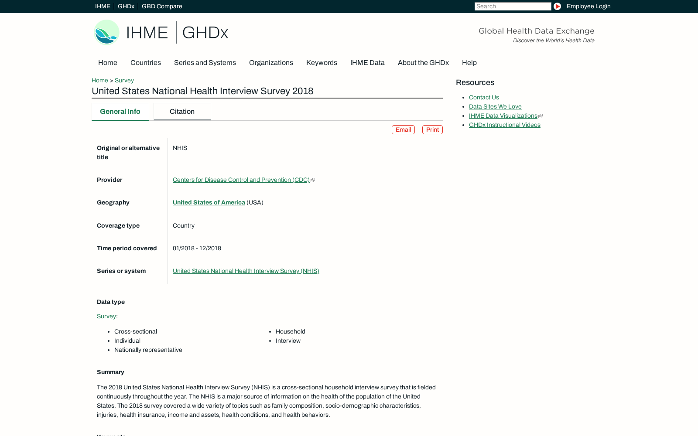
Task: Click in the Search input field
Action: (x=513, y=6)
